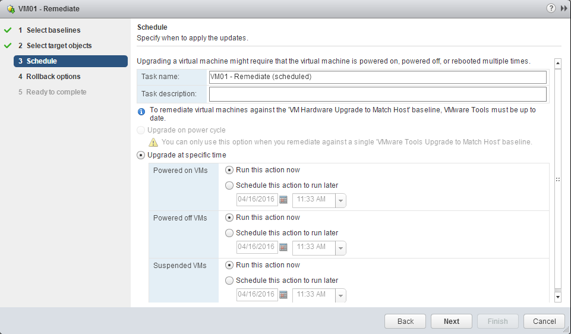571x334 pixels.
Task: Expand time dropdown for Powered on VMs
Action: tap(340, 200)
